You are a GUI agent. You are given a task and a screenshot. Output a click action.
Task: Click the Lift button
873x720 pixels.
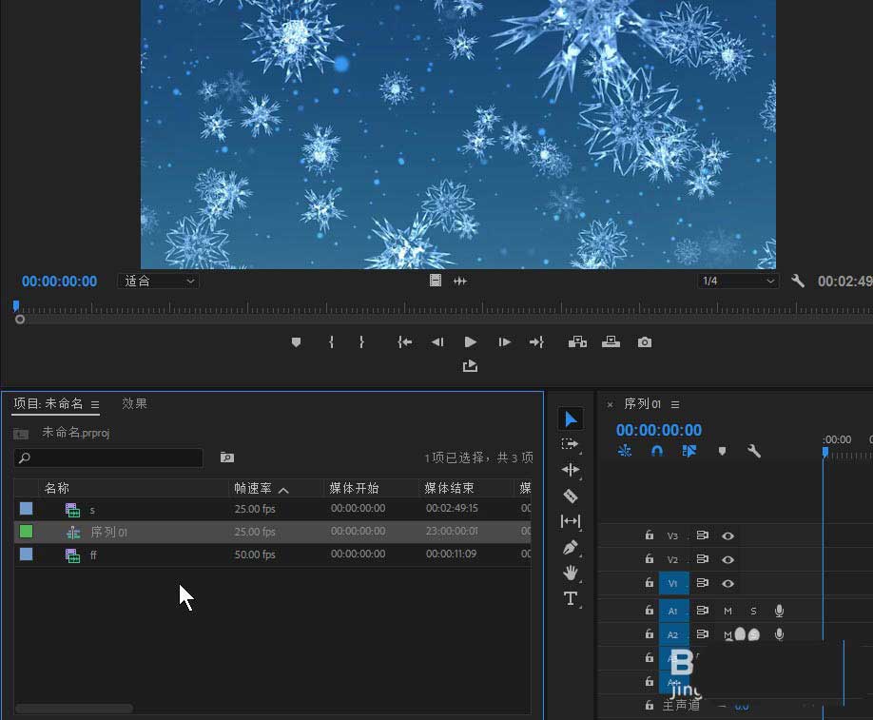[x=577, y=341]
